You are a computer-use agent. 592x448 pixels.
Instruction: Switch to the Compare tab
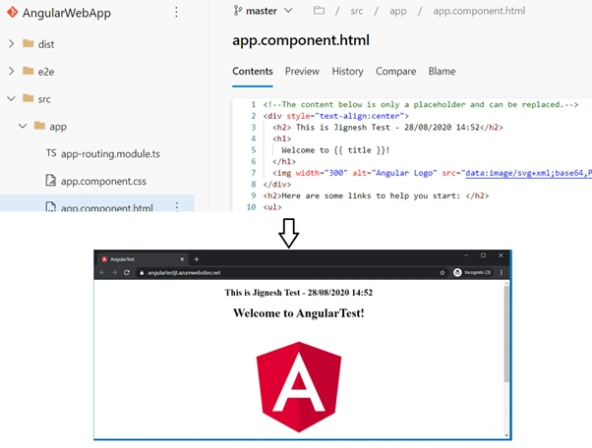tap(395, 72)
